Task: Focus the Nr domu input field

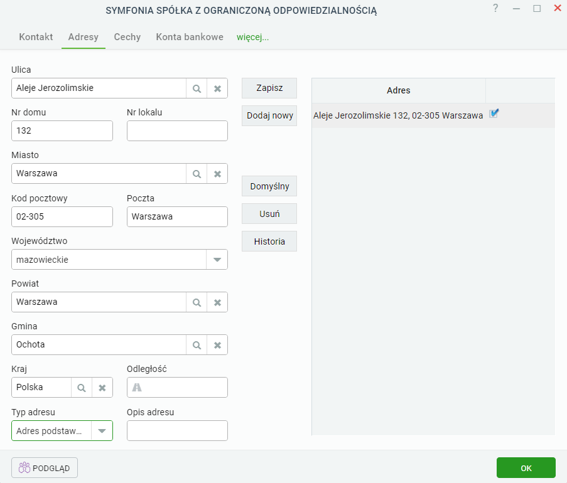Action: point(62,130)
